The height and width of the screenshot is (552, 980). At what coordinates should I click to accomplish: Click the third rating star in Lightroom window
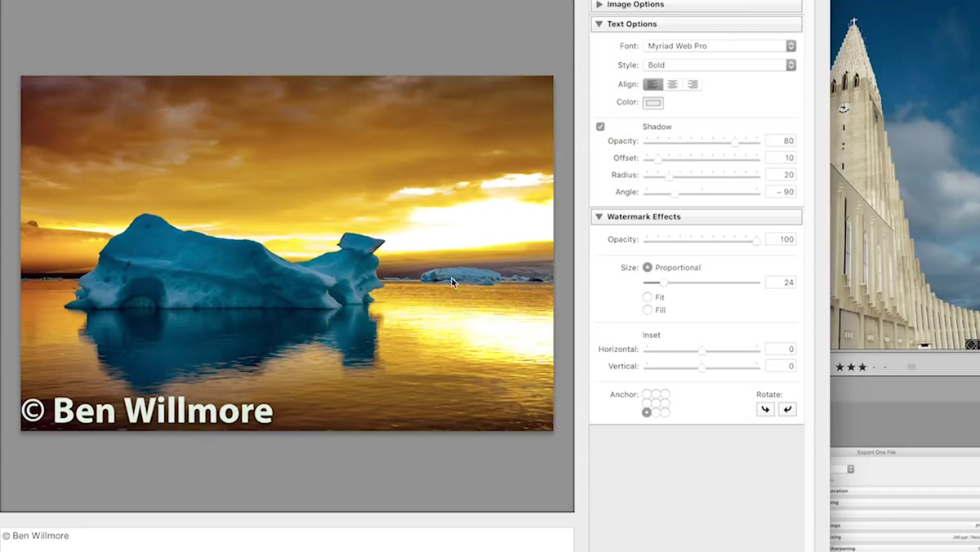tap(862, 367)
